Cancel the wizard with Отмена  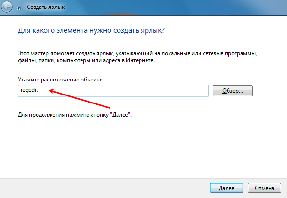click(265, 188)
